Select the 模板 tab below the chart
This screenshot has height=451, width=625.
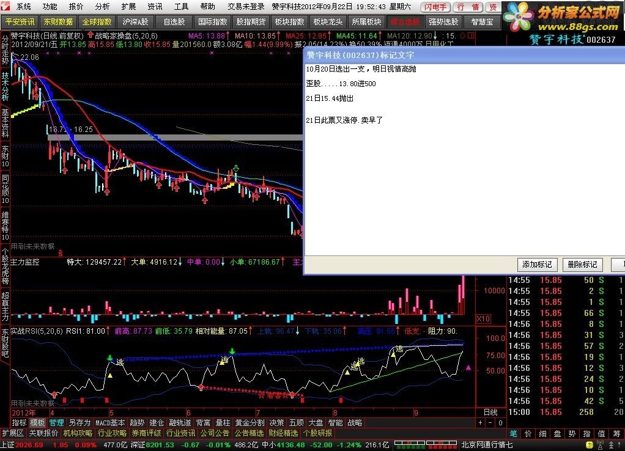[37, 423]
